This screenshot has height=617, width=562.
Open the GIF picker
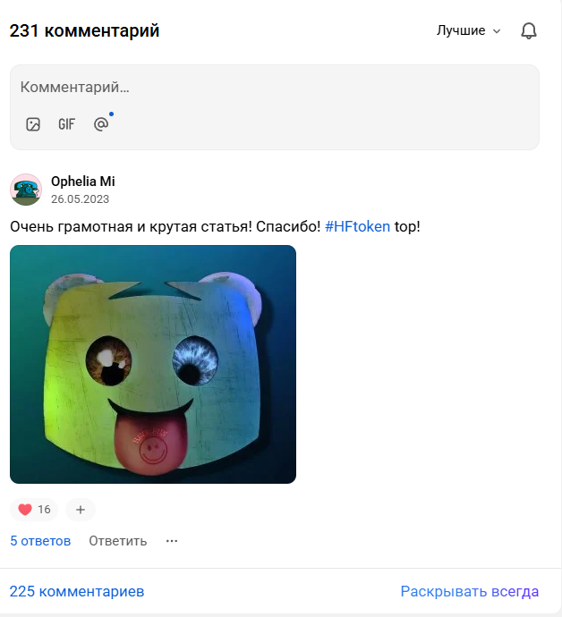pyautogui.click(x=66, y=124)
